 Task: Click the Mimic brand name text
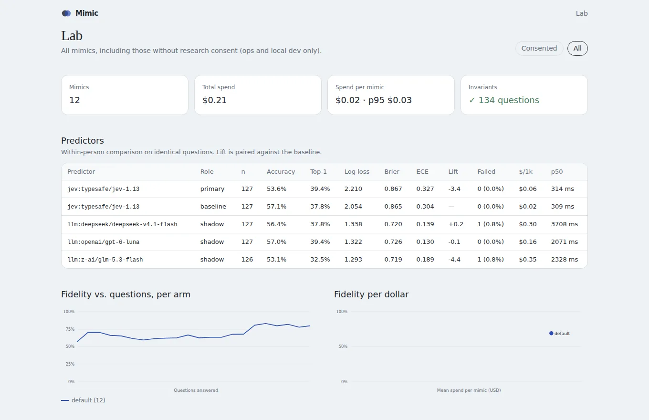click(x=87, y=13)
